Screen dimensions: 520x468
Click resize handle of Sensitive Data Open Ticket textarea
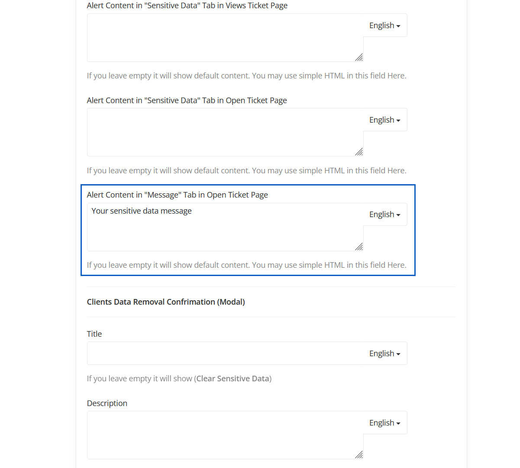click(359, 152)
